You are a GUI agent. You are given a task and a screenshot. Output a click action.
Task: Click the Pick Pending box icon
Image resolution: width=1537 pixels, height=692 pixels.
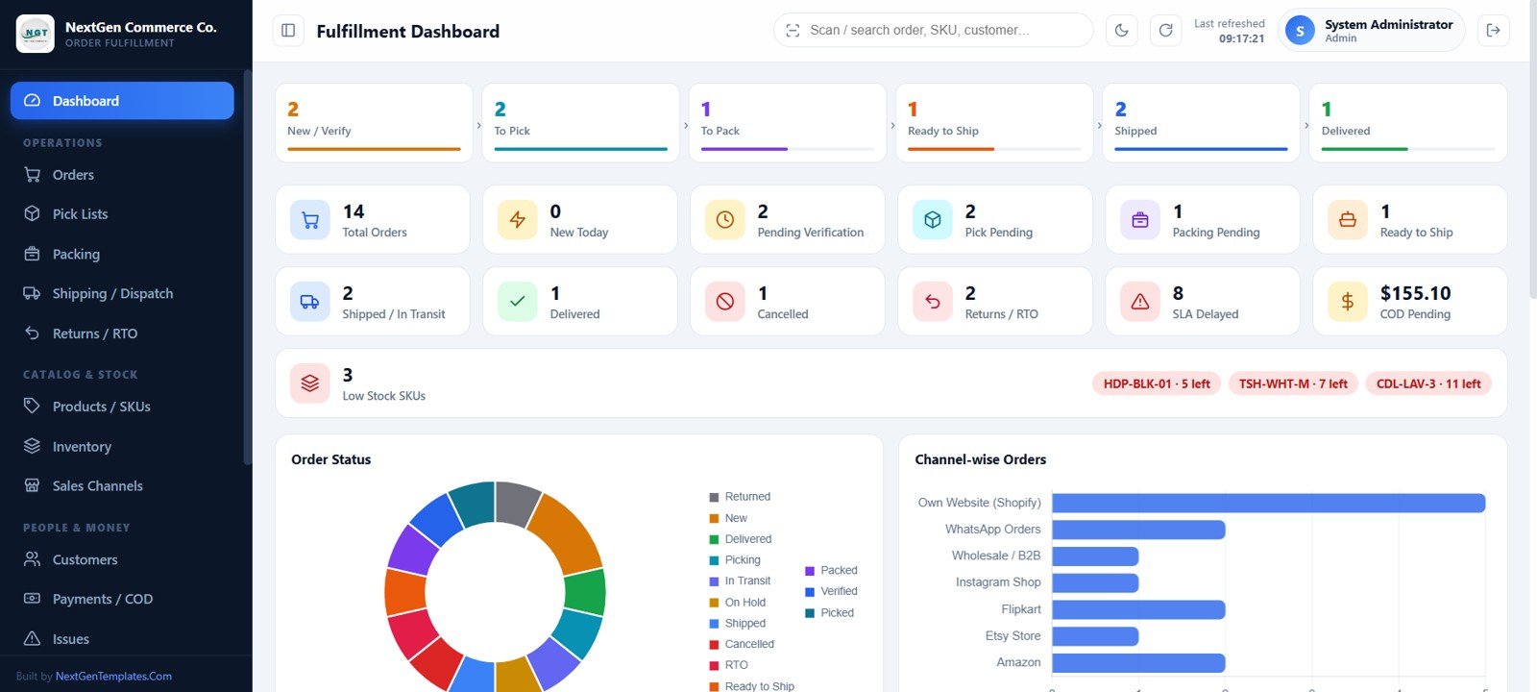[x=932, y=220]
